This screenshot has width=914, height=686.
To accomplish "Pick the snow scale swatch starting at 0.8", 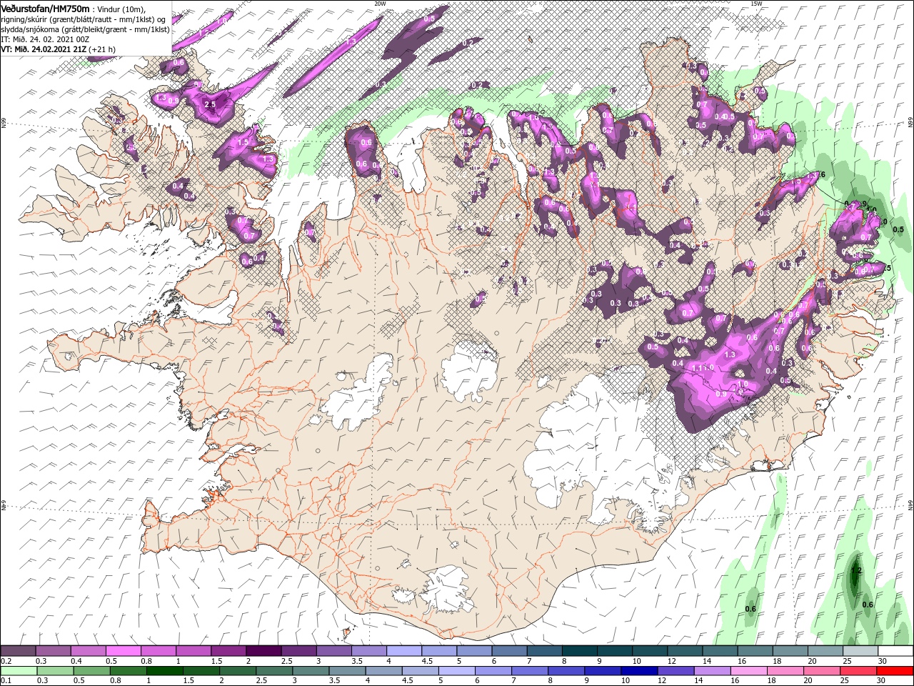I will pos(158,651).
